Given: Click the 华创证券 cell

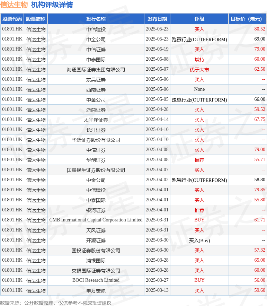Looking at the screenshot, I should [96, 160].
